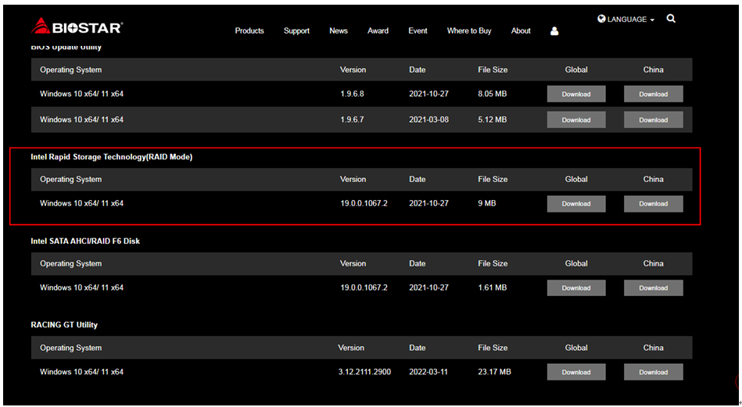Screen dimensions: 742x407
Task: Select version 1.9.6.7 text
Action: (352, 120)
